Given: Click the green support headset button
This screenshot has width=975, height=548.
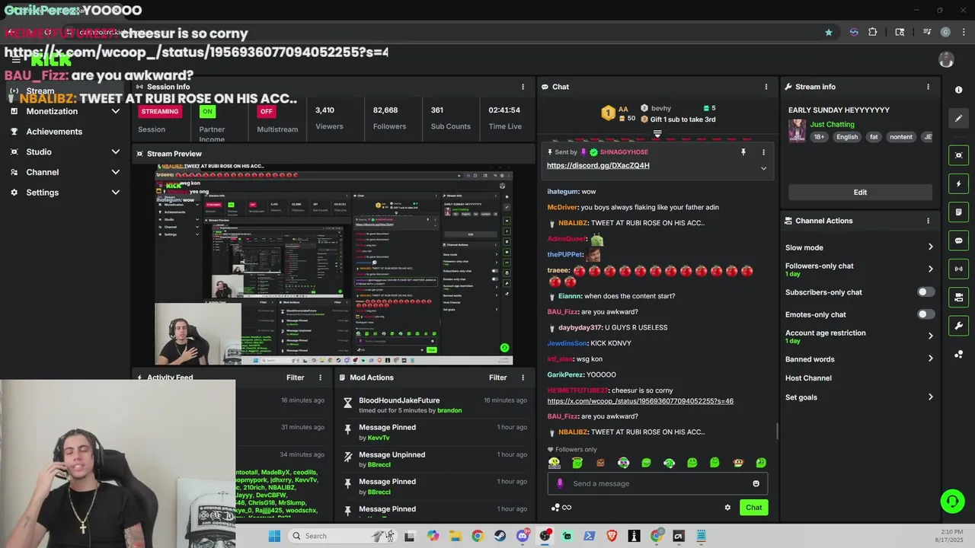Looking at the screenshot, I should [x=952, y=501].
